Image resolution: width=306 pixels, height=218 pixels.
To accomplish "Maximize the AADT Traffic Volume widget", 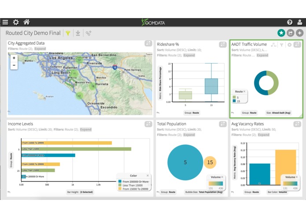I will coord(297,45).
